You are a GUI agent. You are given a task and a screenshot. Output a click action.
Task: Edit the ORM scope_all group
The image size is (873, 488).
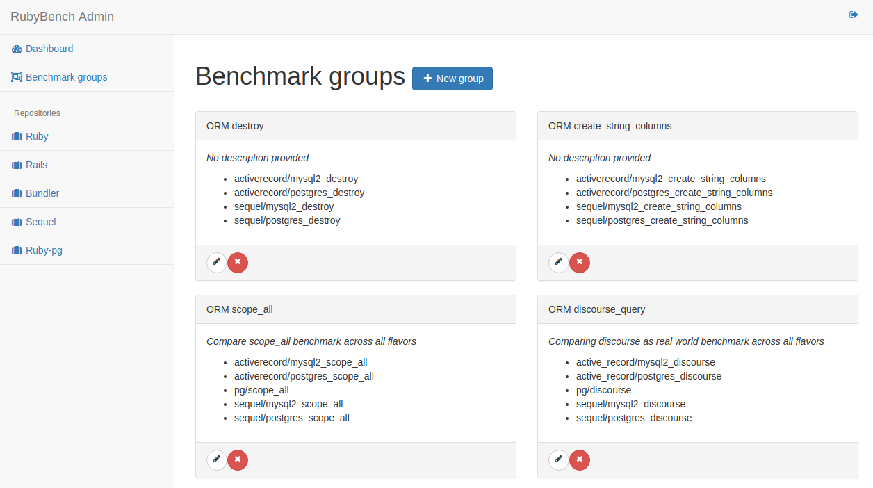217,460
